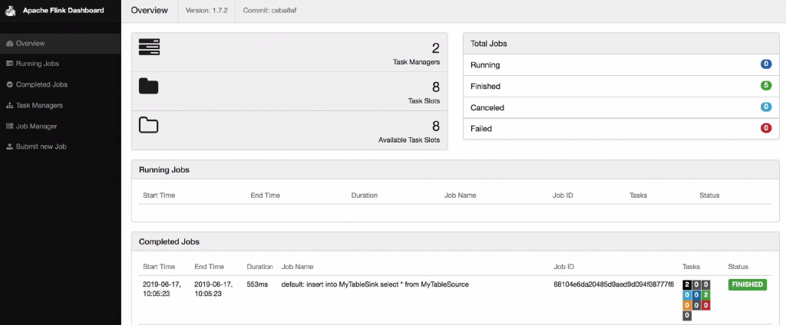Click the outlined folder Available Task Slots icon
The image size is (786, 325).
(x=148, y=125)
